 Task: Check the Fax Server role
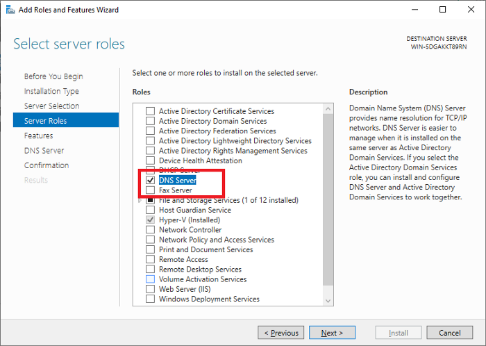[x=151, y=190]
